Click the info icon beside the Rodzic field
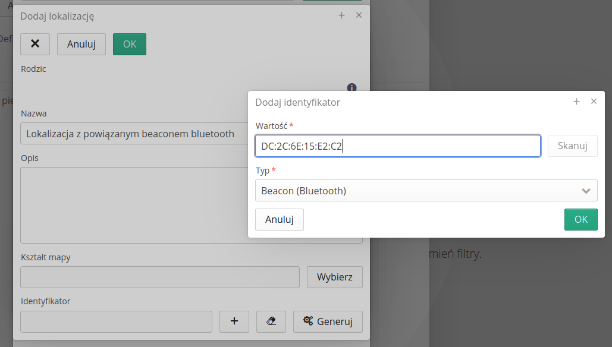This screenshot has width=612, height=347. 351,87
